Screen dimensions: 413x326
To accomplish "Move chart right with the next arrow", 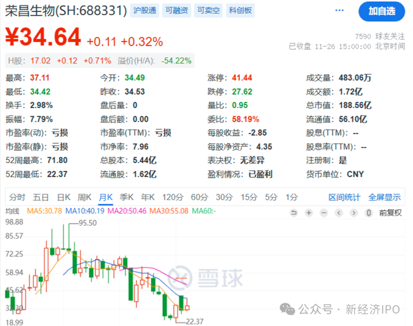I will click(x=354, y=213).
